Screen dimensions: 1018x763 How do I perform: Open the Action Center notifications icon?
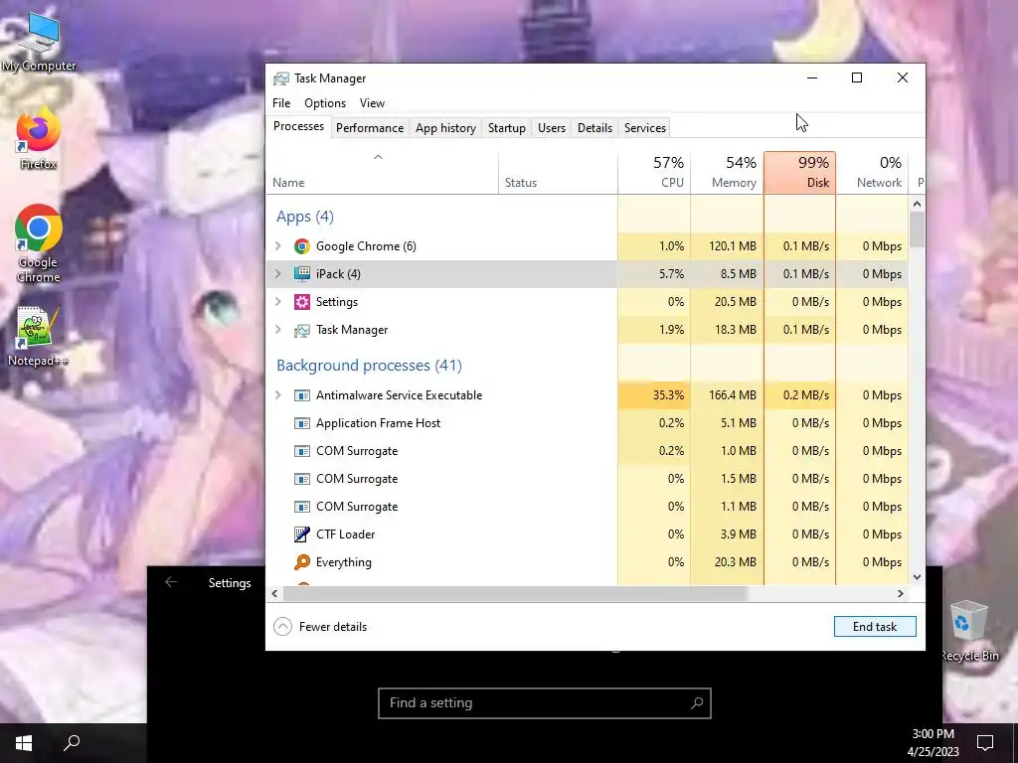(x=985, y=743)
